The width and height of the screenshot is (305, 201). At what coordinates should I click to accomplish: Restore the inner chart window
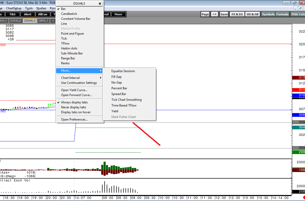coord(301,8)
